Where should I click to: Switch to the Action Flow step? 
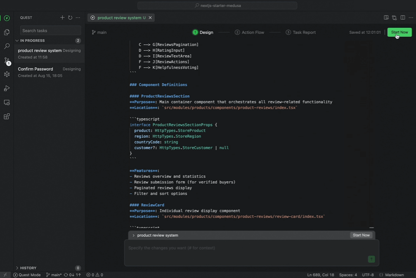249,32
